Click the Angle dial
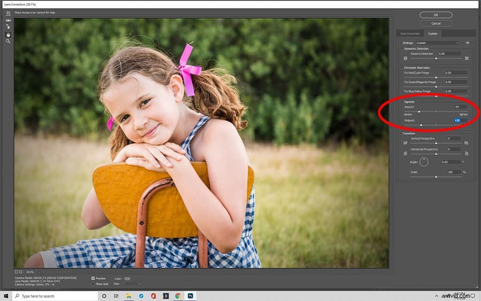This screenshot has height=301, width=481. pyautogui.click(x=424, y=162)
